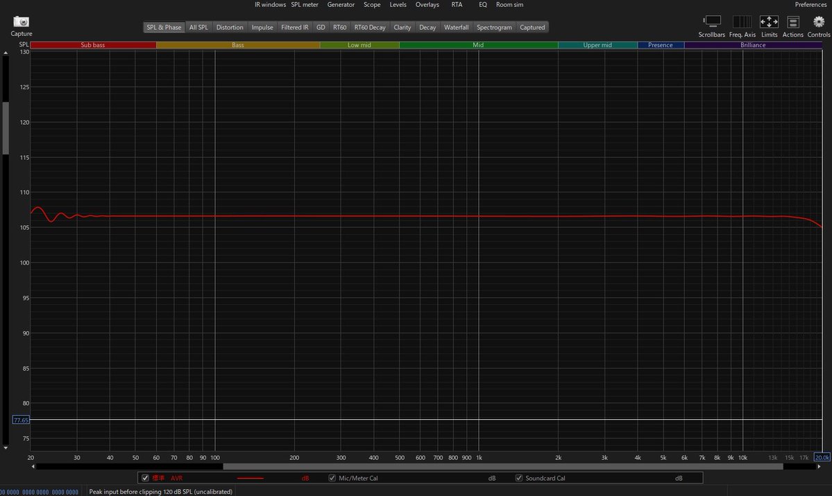Capture the graph with the camera icon

(22, 21)
